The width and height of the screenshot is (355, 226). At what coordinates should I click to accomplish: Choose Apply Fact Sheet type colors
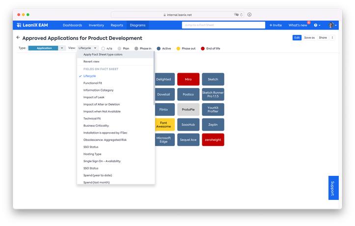pyautogui.click(x=115, y=55)
